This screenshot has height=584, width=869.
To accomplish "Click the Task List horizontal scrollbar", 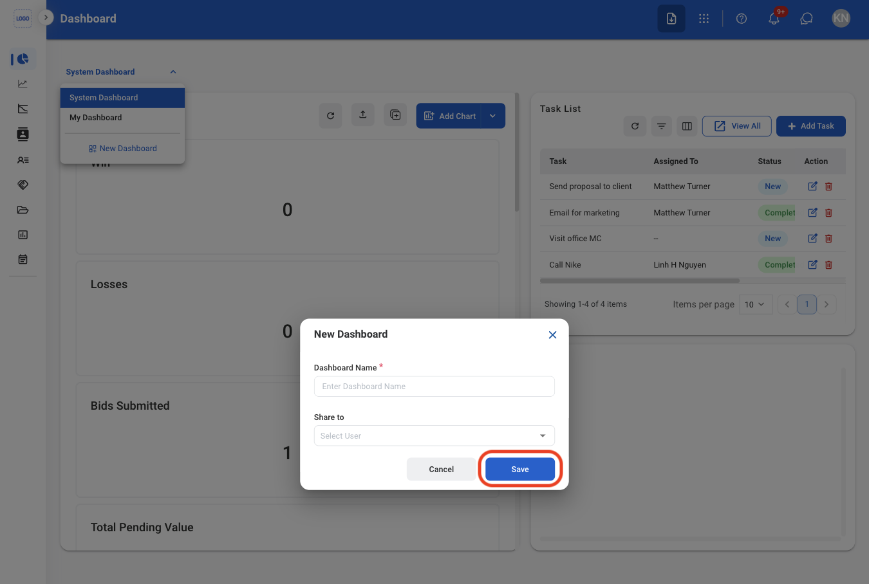I will [x=640, y=281].
